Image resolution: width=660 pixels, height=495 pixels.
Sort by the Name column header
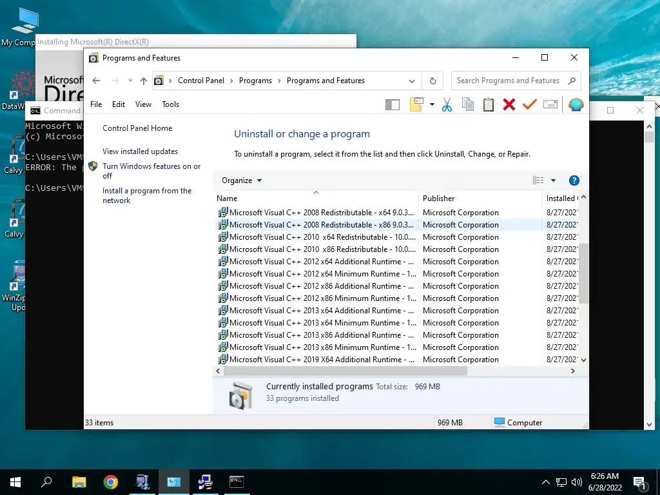[x=316, y=199]
